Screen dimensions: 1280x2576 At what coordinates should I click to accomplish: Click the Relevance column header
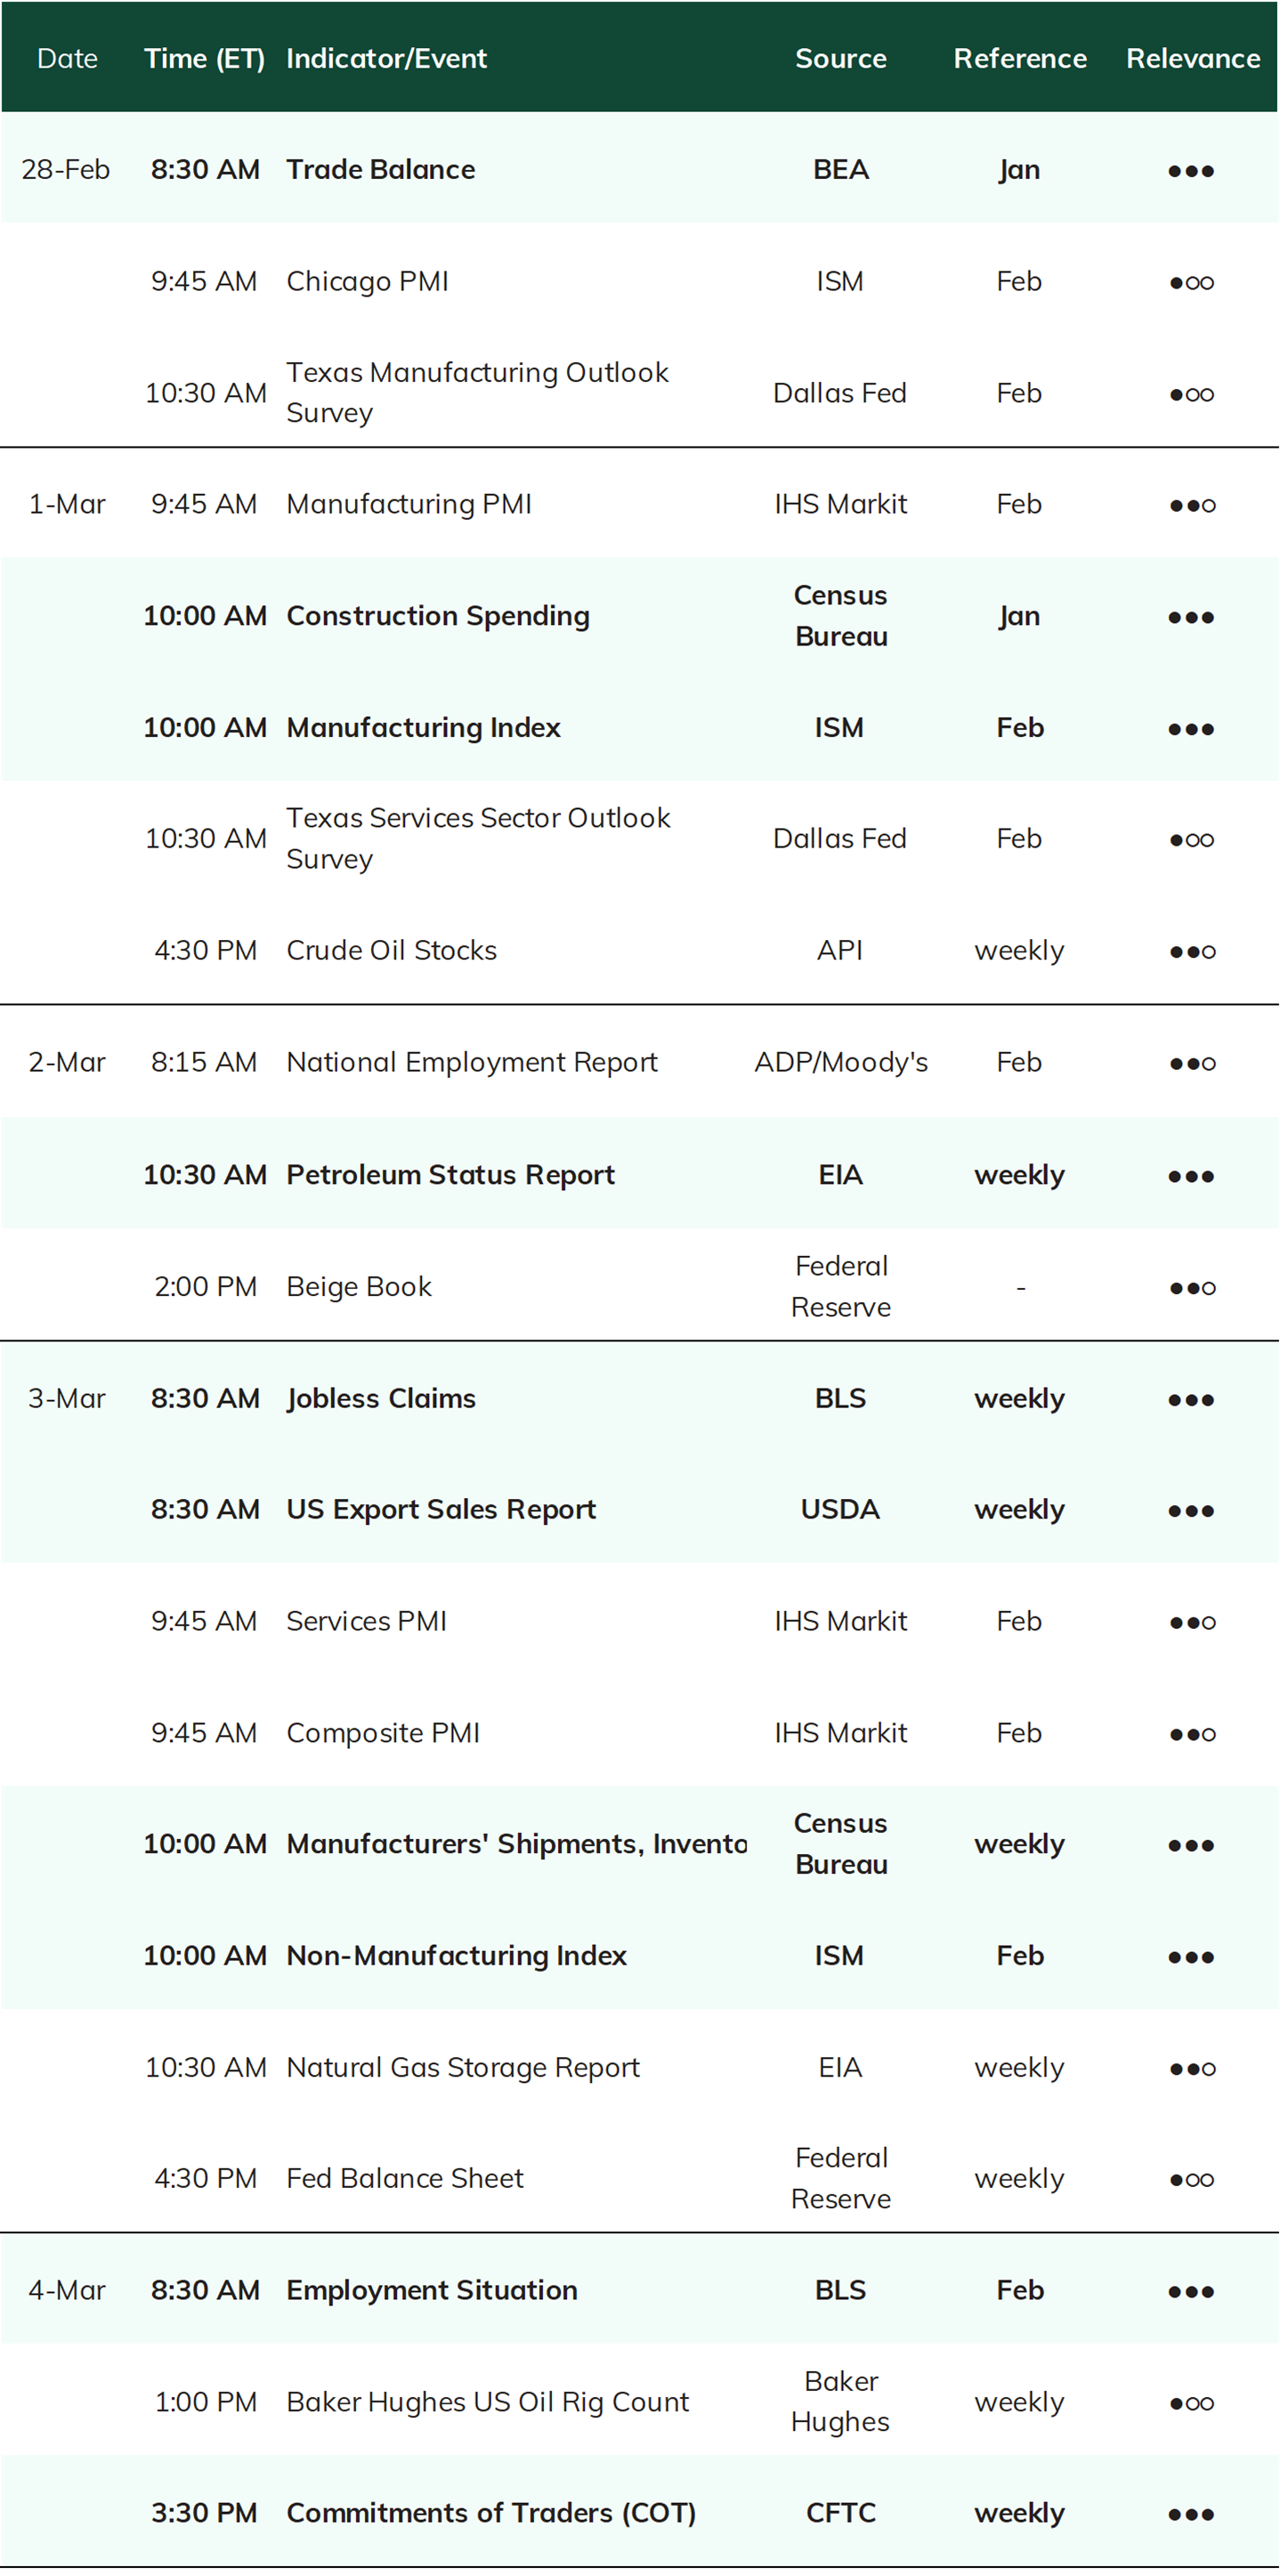pyautogui.click(x=1193, y=58)
